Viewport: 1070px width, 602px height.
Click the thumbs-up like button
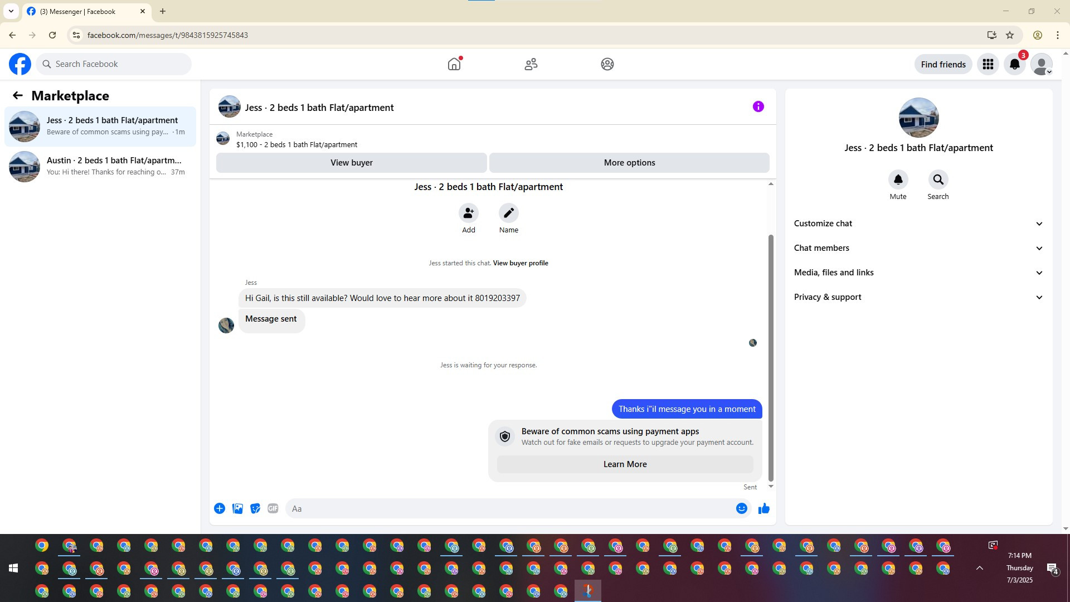click(x=763, y=508)
